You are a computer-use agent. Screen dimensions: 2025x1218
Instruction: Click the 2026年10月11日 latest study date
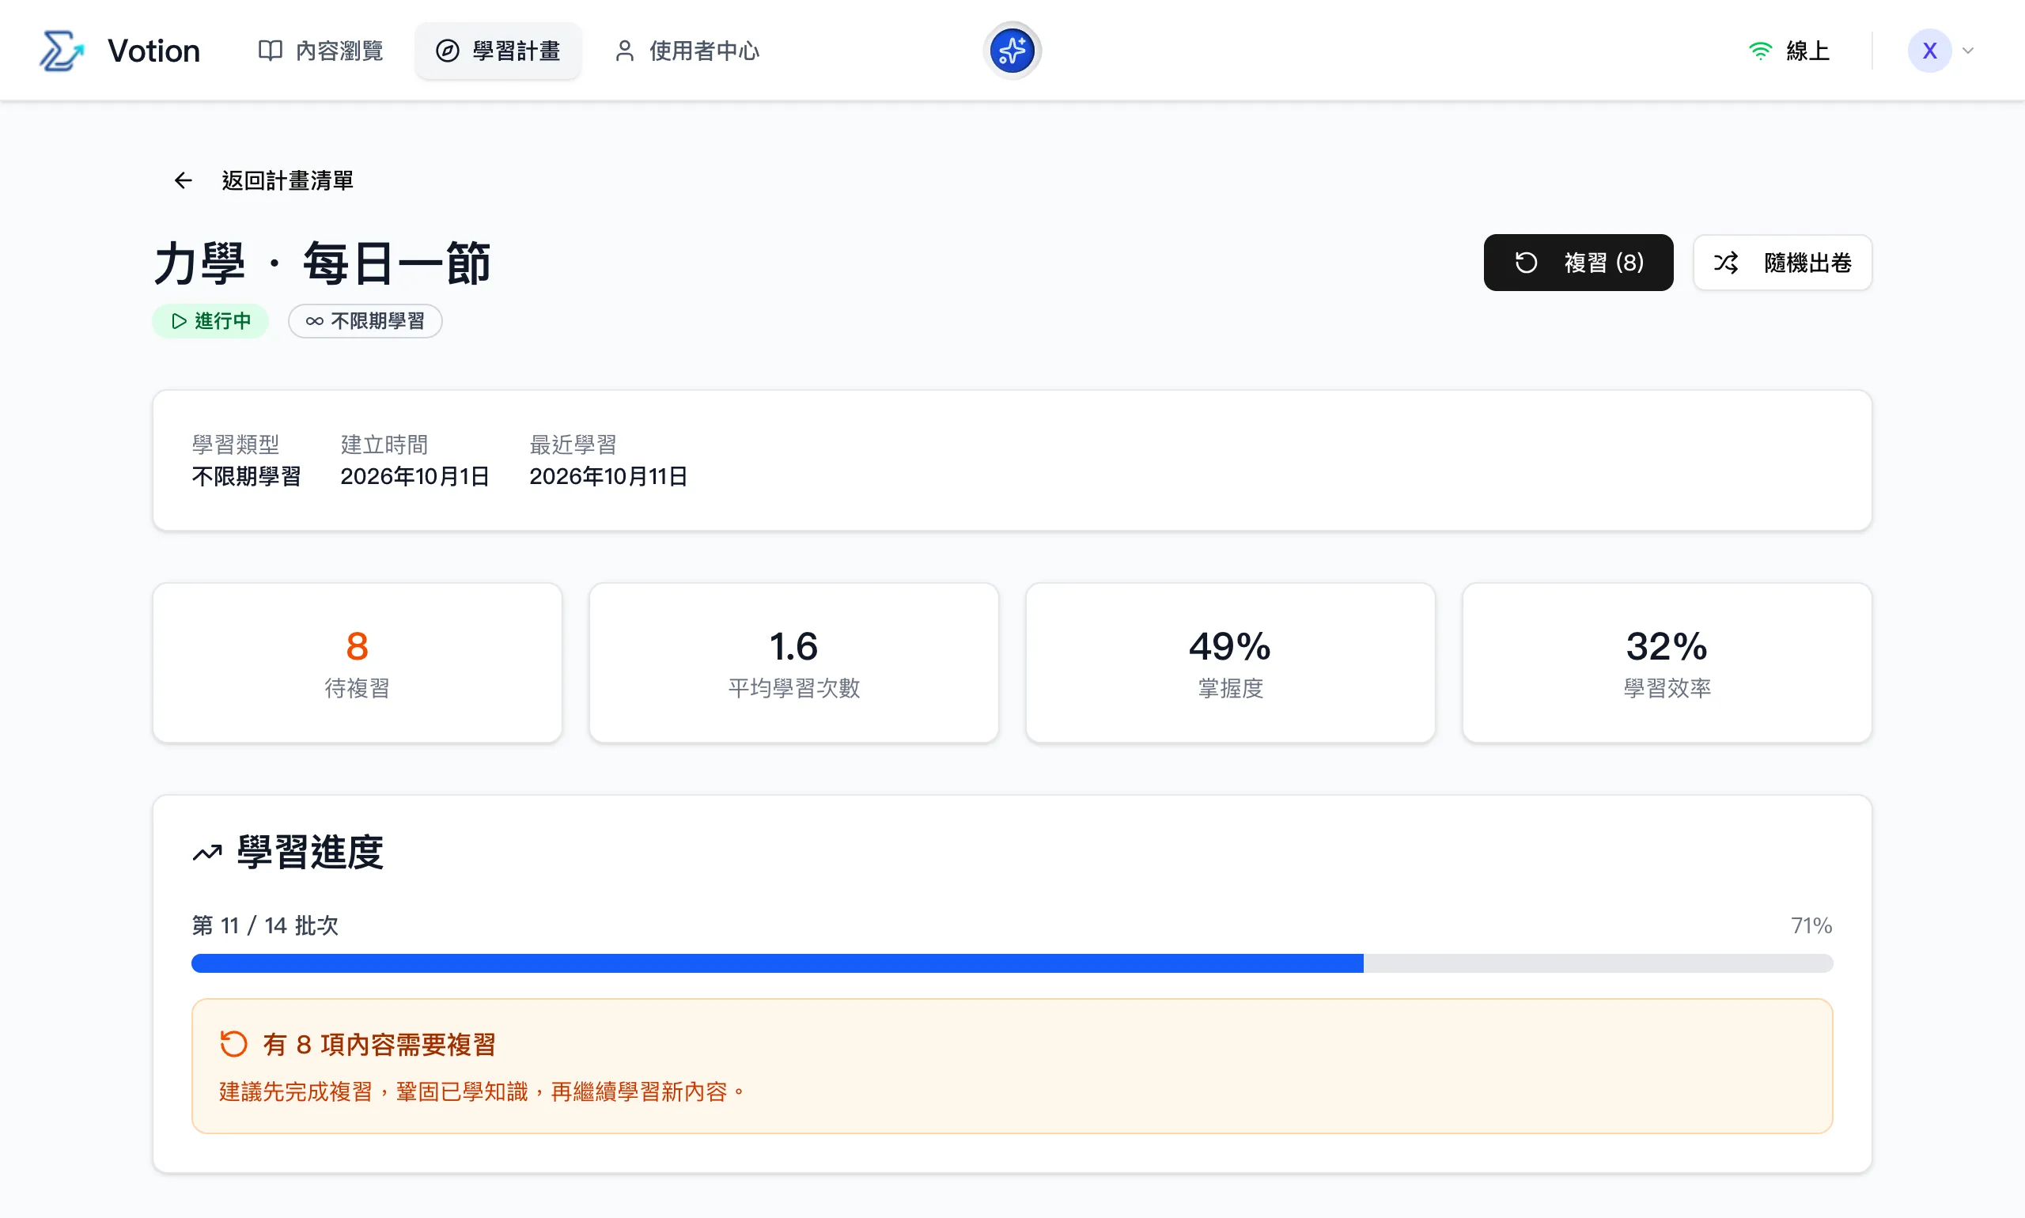point(608,476)
